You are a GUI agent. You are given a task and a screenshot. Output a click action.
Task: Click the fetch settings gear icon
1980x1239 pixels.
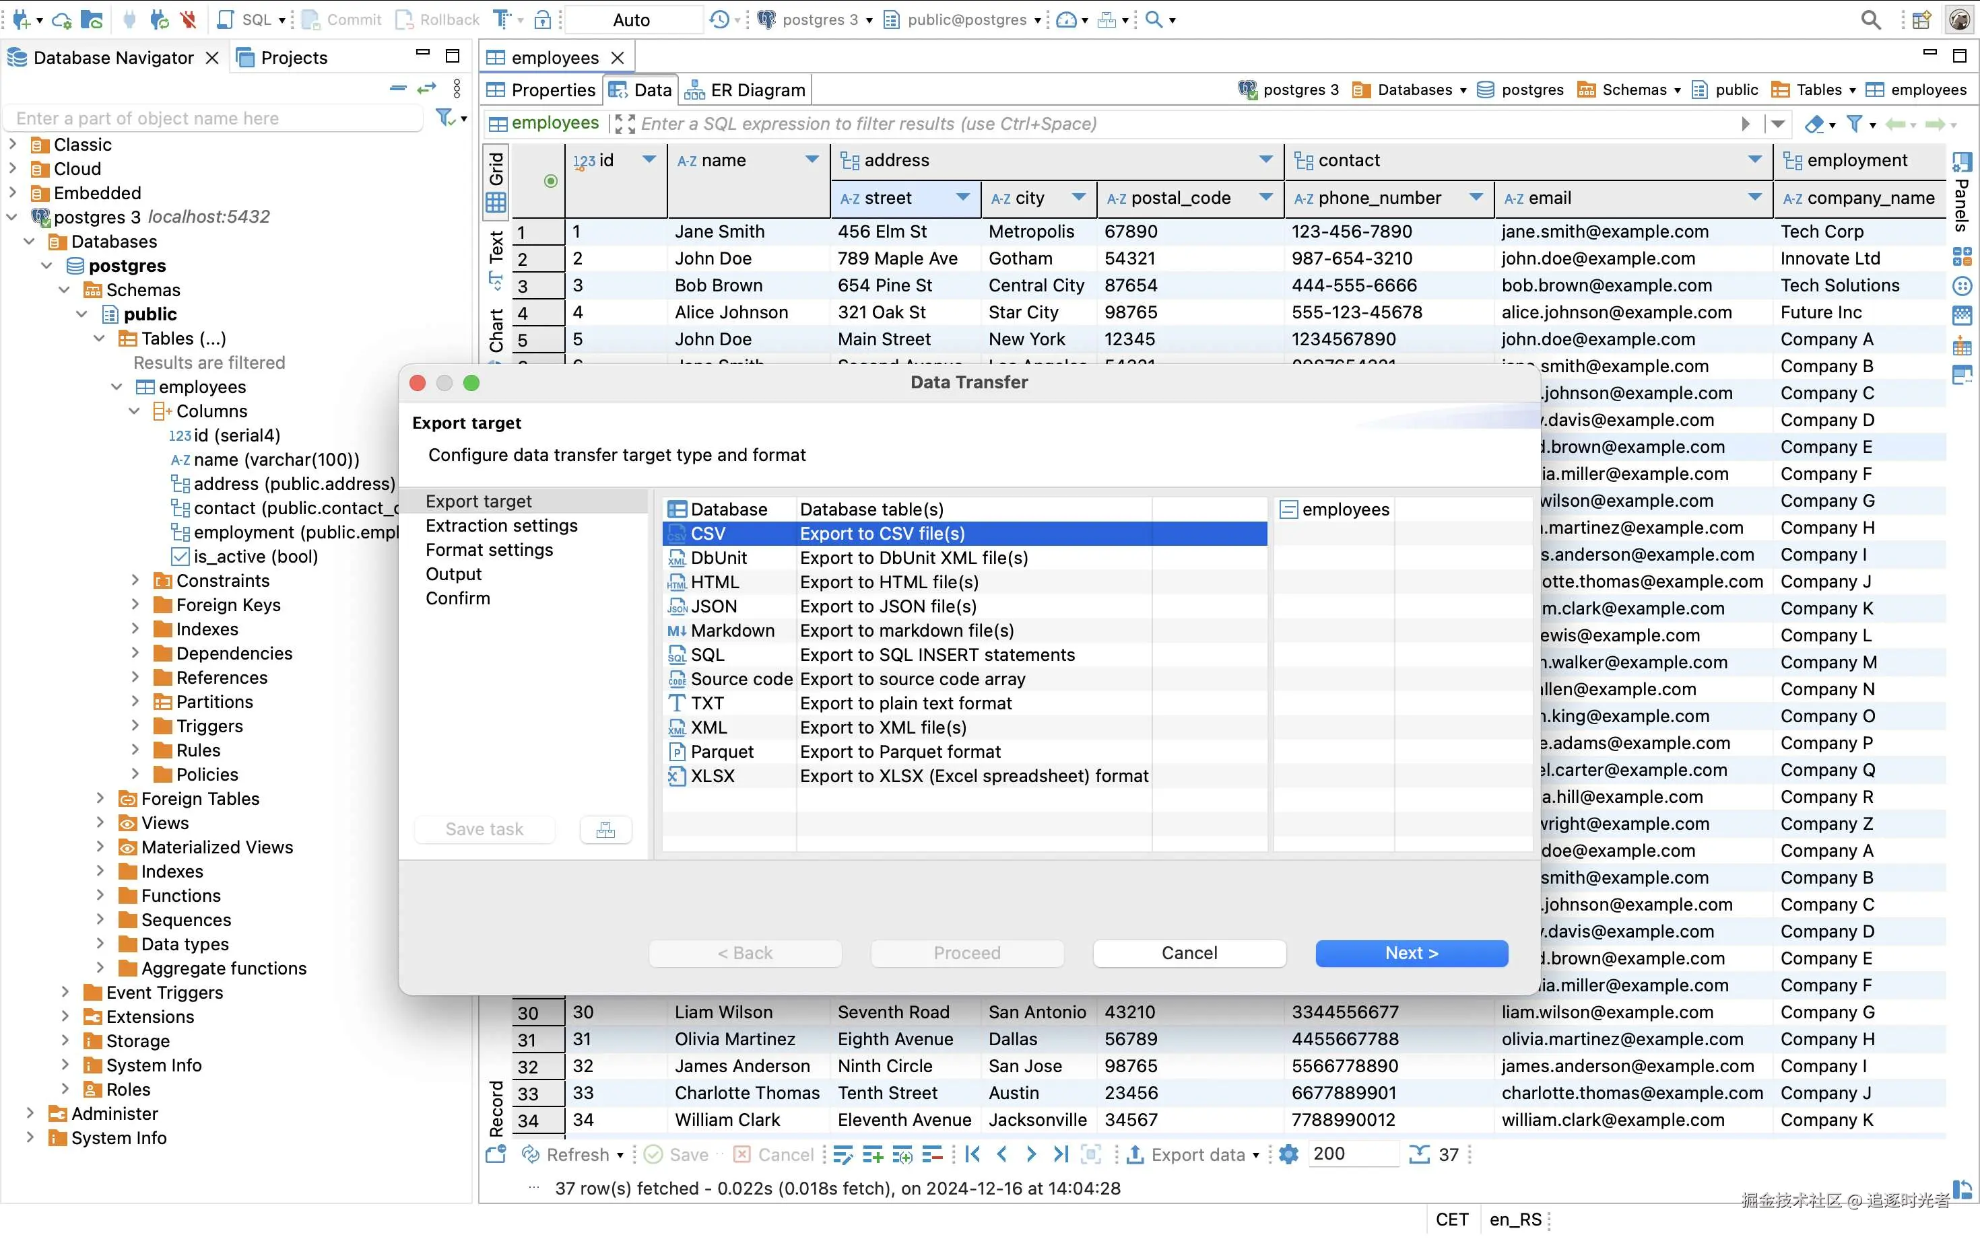(1288, 1155)
